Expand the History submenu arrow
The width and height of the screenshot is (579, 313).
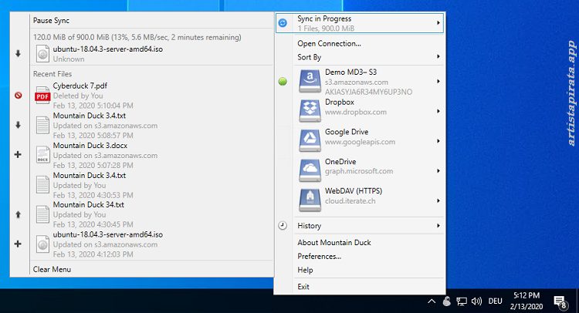[x=438, y=226]
